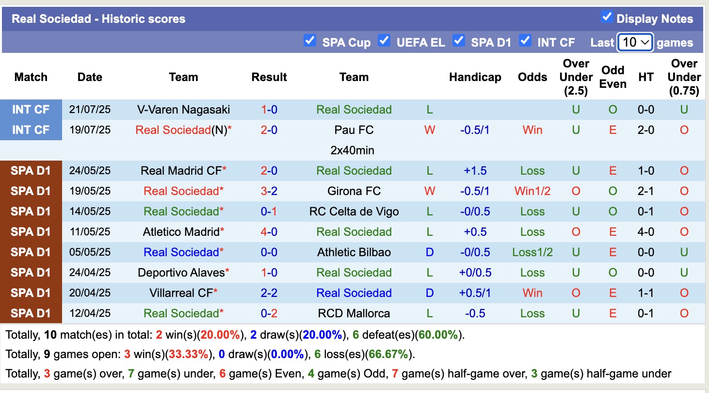Select Girona FC in the results table

(354, 191)
